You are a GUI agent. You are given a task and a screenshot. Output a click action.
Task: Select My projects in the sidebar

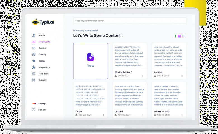(44, 42)
